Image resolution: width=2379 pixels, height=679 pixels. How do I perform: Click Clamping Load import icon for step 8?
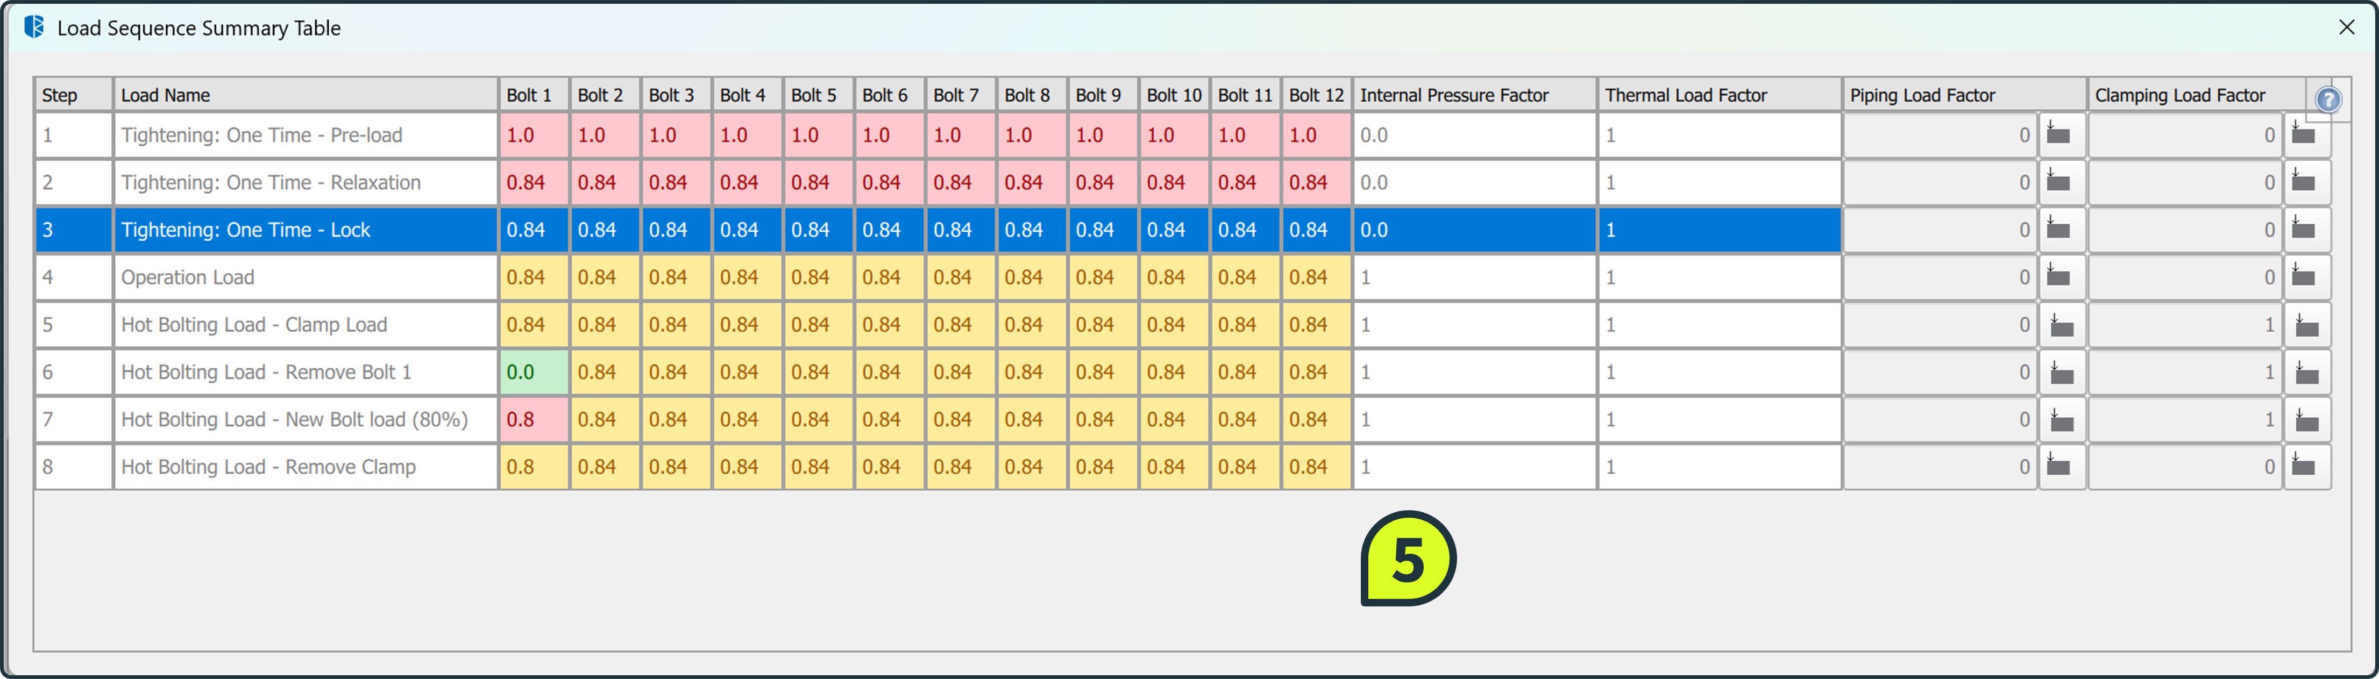click(x=2304, y=467)
